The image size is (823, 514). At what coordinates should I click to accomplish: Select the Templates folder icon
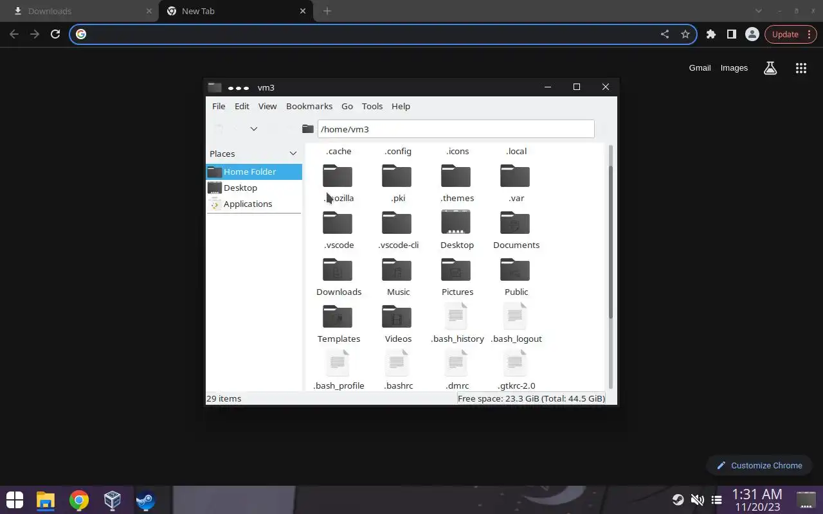(338, 317)
